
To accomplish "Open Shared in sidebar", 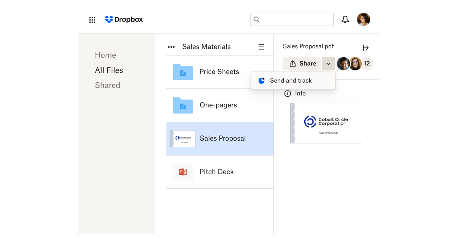I will coord(107,85).
